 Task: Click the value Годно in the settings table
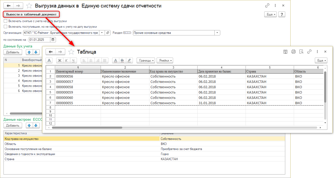pos(165,154)
